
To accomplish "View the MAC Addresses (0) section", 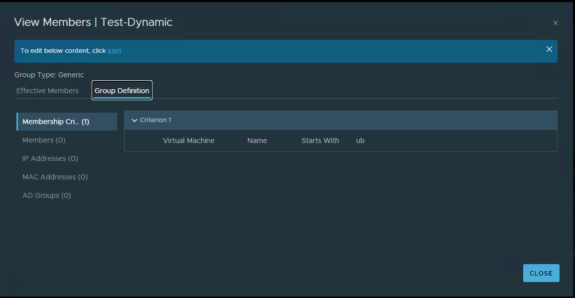I will tap(55, 177).
